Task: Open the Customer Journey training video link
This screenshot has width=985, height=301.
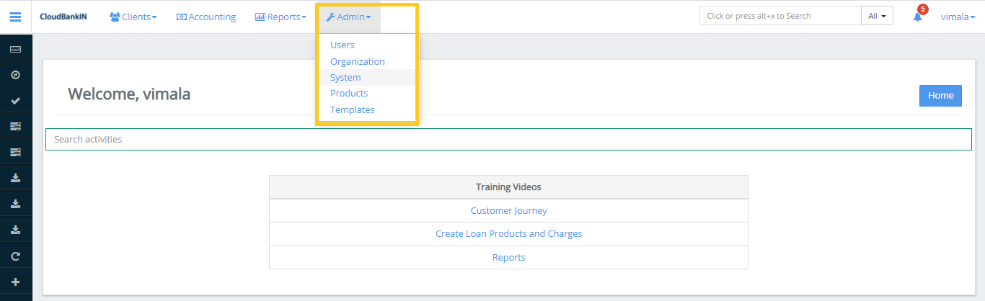Action: tap(508, 210)
